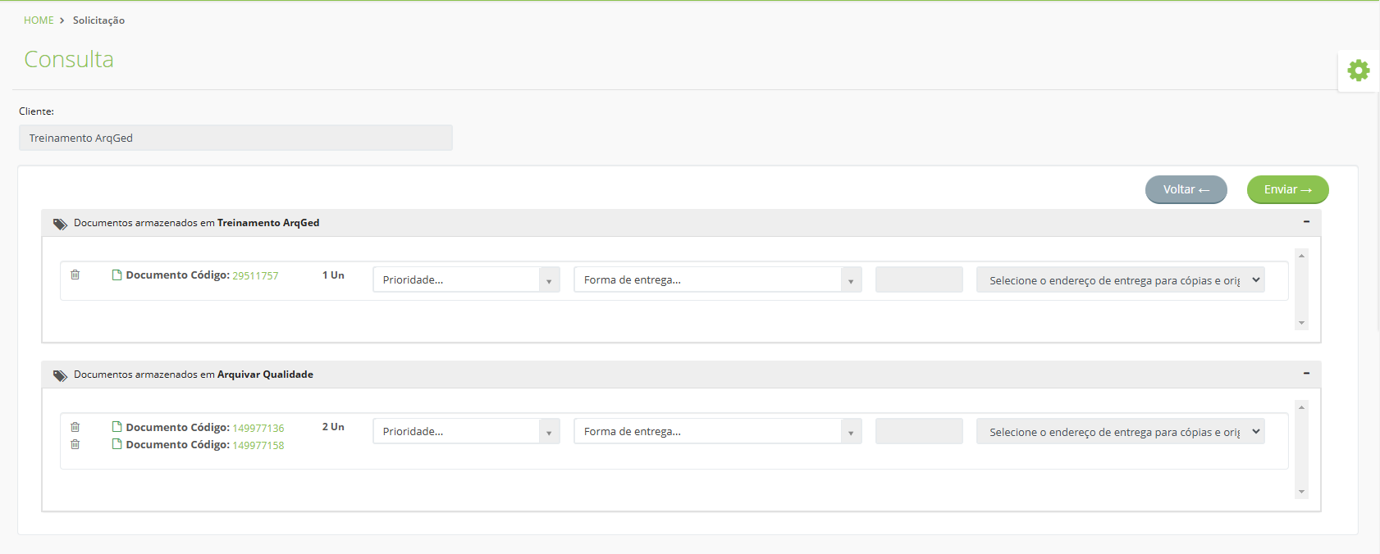Delete document 149977158 with trash icon
This screenshot has width=1380, height=554.
pyautogui.click(x=75, y=444)
